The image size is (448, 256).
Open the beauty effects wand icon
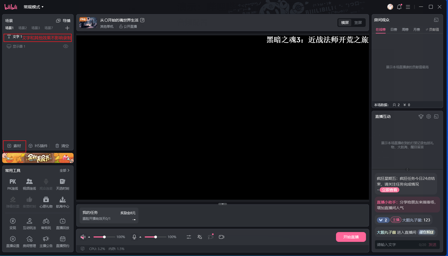200,237
